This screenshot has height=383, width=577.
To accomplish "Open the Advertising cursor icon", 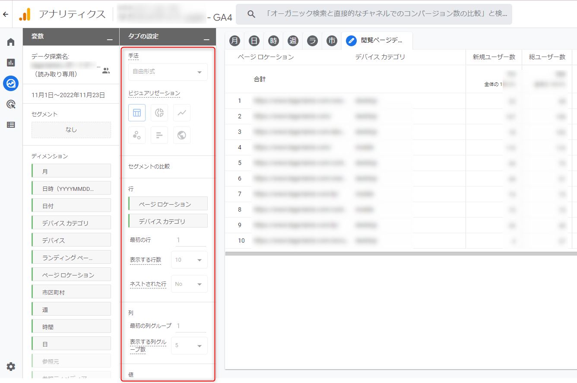I will [11, 104].
